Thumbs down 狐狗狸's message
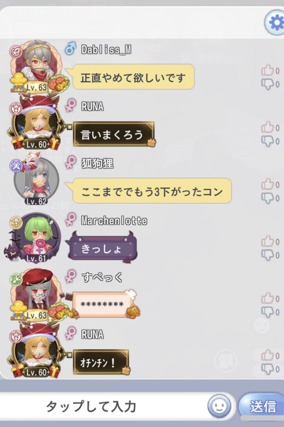This screenshot has width=284, height=427. pos(267,198)
